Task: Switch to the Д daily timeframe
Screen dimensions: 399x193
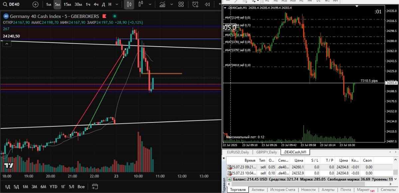Action: (103, 4)
